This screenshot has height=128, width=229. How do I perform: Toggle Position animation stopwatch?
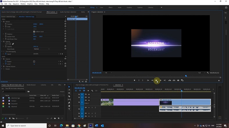[6, 24]
